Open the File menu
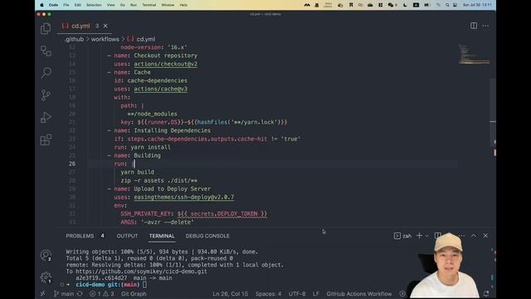This screenshot has height=299, width=531. coord(66,5)
